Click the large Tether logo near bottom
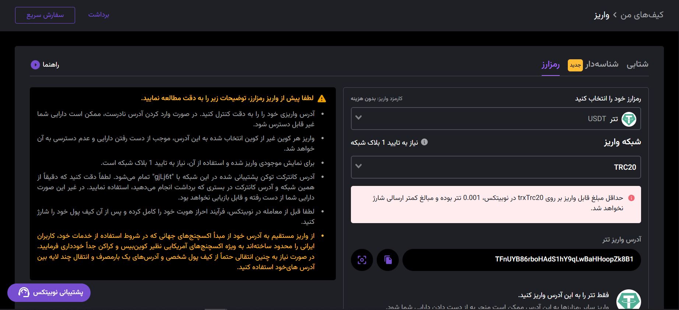This screenshot has width=679, height=310. point(629,300)
